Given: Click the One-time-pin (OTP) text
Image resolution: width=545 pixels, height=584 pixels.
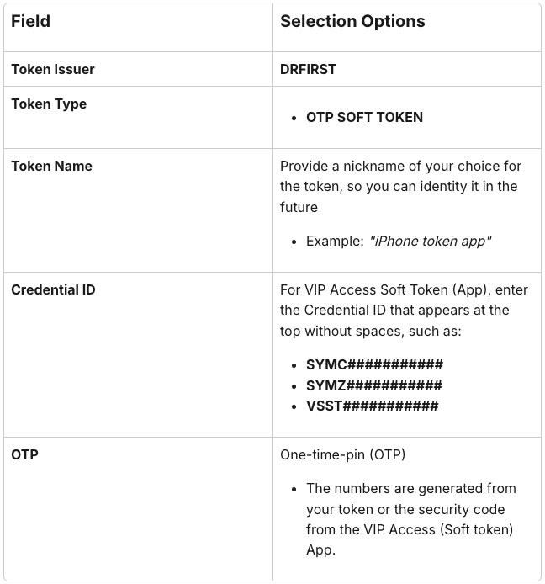Looking at the screenshot, I should pyautogui.click(x=342, y=454).
